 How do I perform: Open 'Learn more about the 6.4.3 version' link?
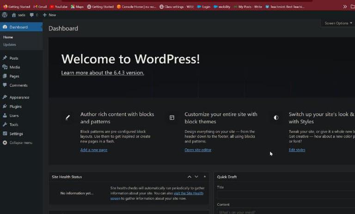103,73
